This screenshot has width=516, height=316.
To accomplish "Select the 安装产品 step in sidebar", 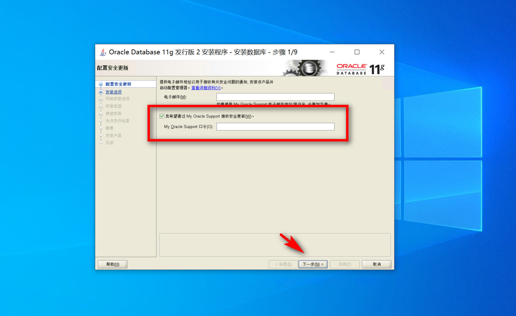I will point(114,135).
